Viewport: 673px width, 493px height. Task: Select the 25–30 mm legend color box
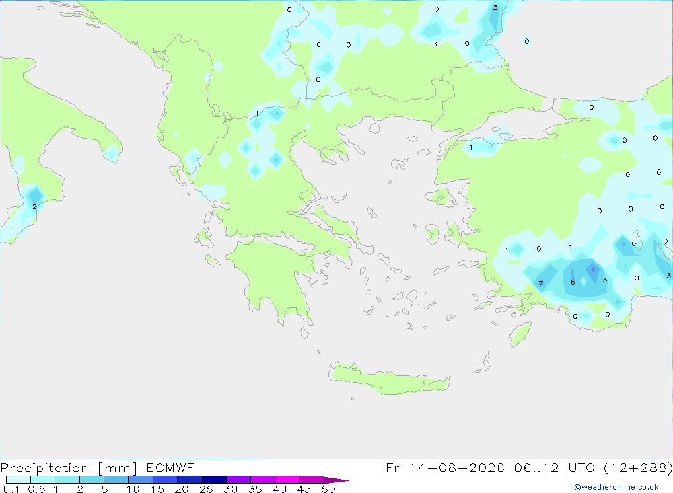coord(214,480)
